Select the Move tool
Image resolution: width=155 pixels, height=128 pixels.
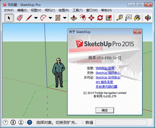point(91,18)
